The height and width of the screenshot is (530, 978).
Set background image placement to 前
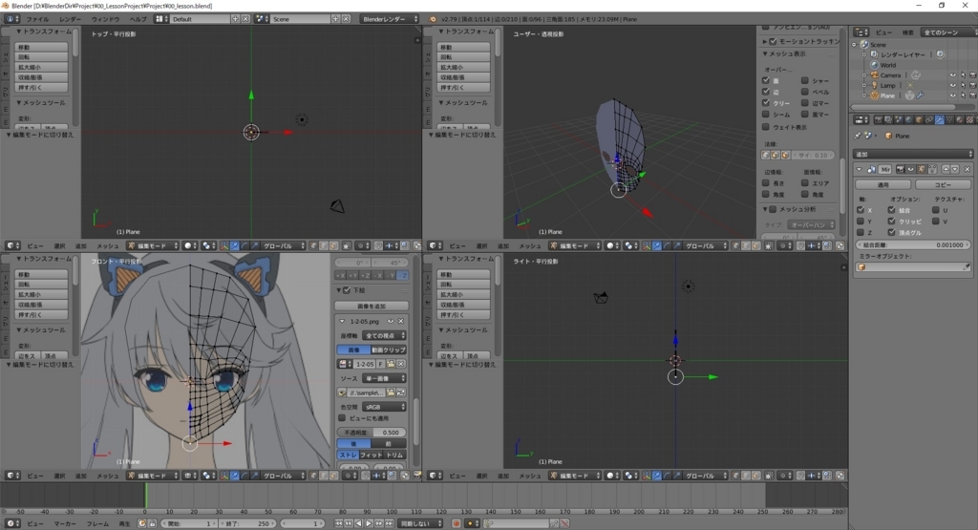pyautogui.click(x=389, y=443)
